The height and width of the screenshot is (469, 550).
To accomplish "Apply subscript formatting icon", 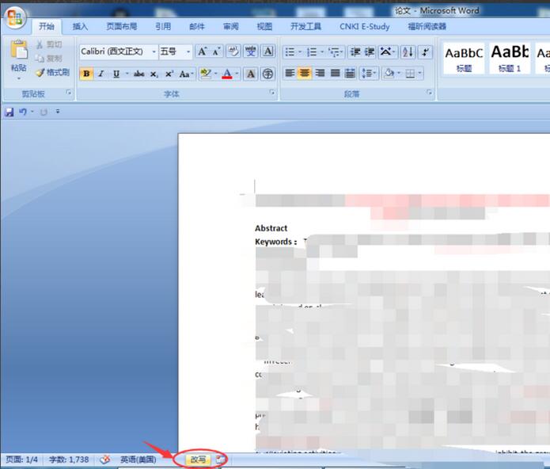I will click(x=154, y=74).
